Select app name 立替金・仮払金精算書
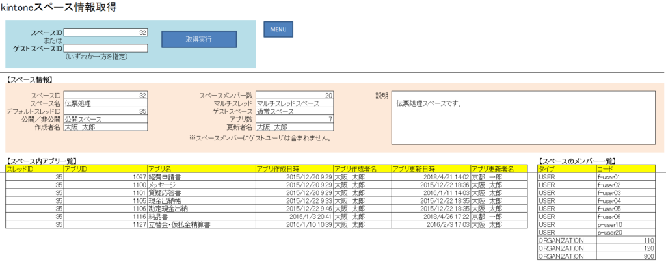Viewport: 666px width, 264px height. click(202, 224)
